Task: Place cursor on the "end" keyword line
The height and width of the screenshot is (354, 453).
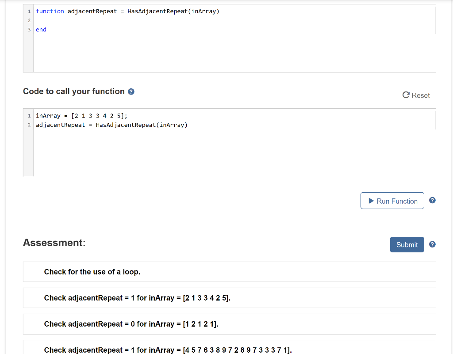Action: [41, 30]
